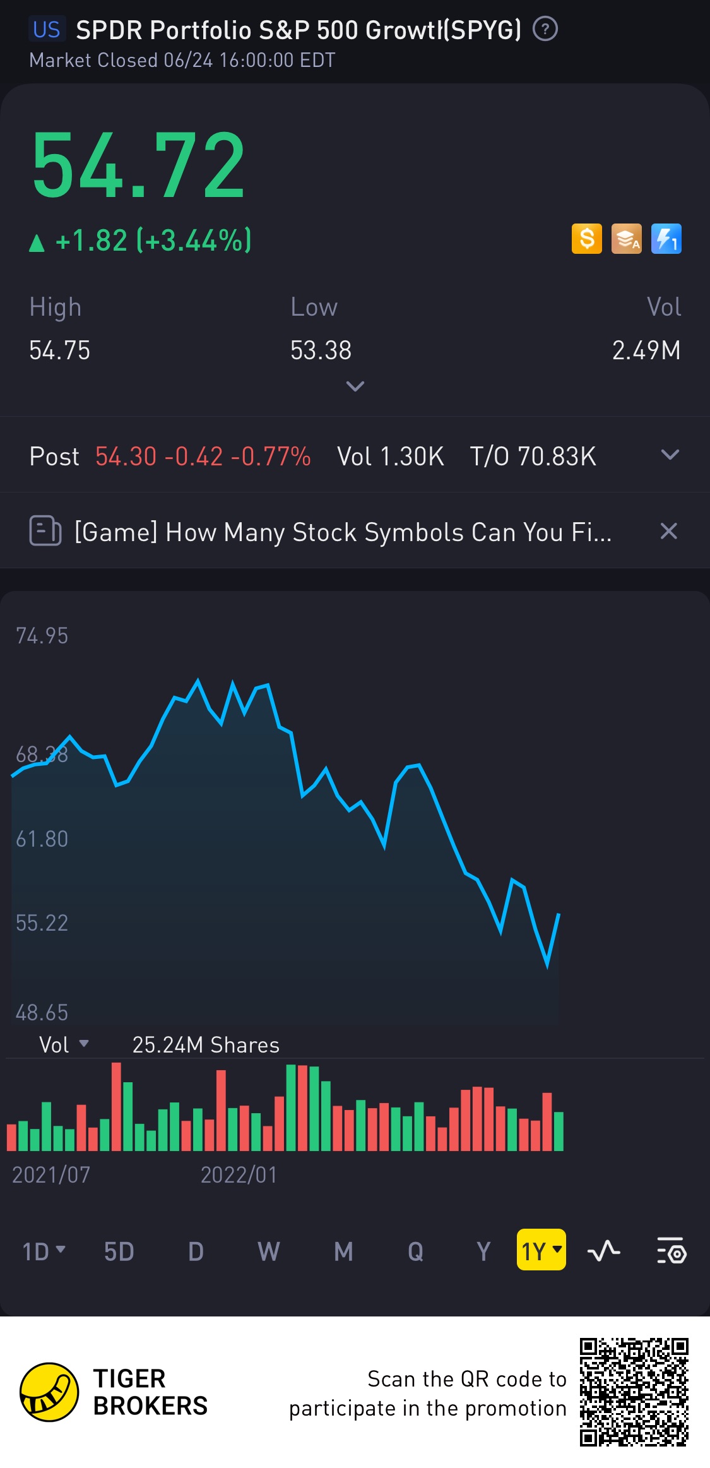Tap the blue lightning bolt badge
Screen dimensions: 710x1468
pos(666,239)
